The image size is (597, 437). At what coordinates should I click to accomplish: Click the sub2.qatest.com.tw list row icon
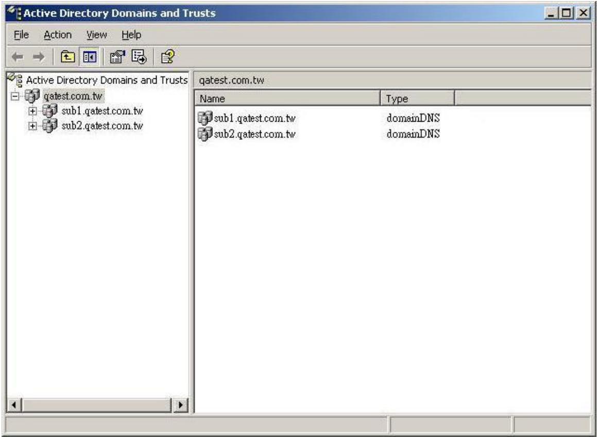coord(205,134)
